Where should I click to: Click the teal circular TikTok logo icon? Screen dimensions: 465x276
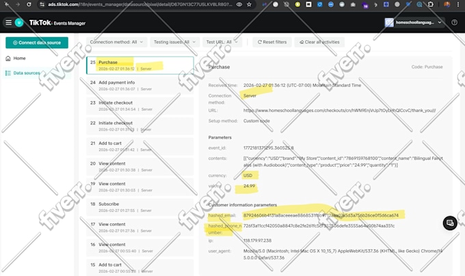tap(19, 23)
